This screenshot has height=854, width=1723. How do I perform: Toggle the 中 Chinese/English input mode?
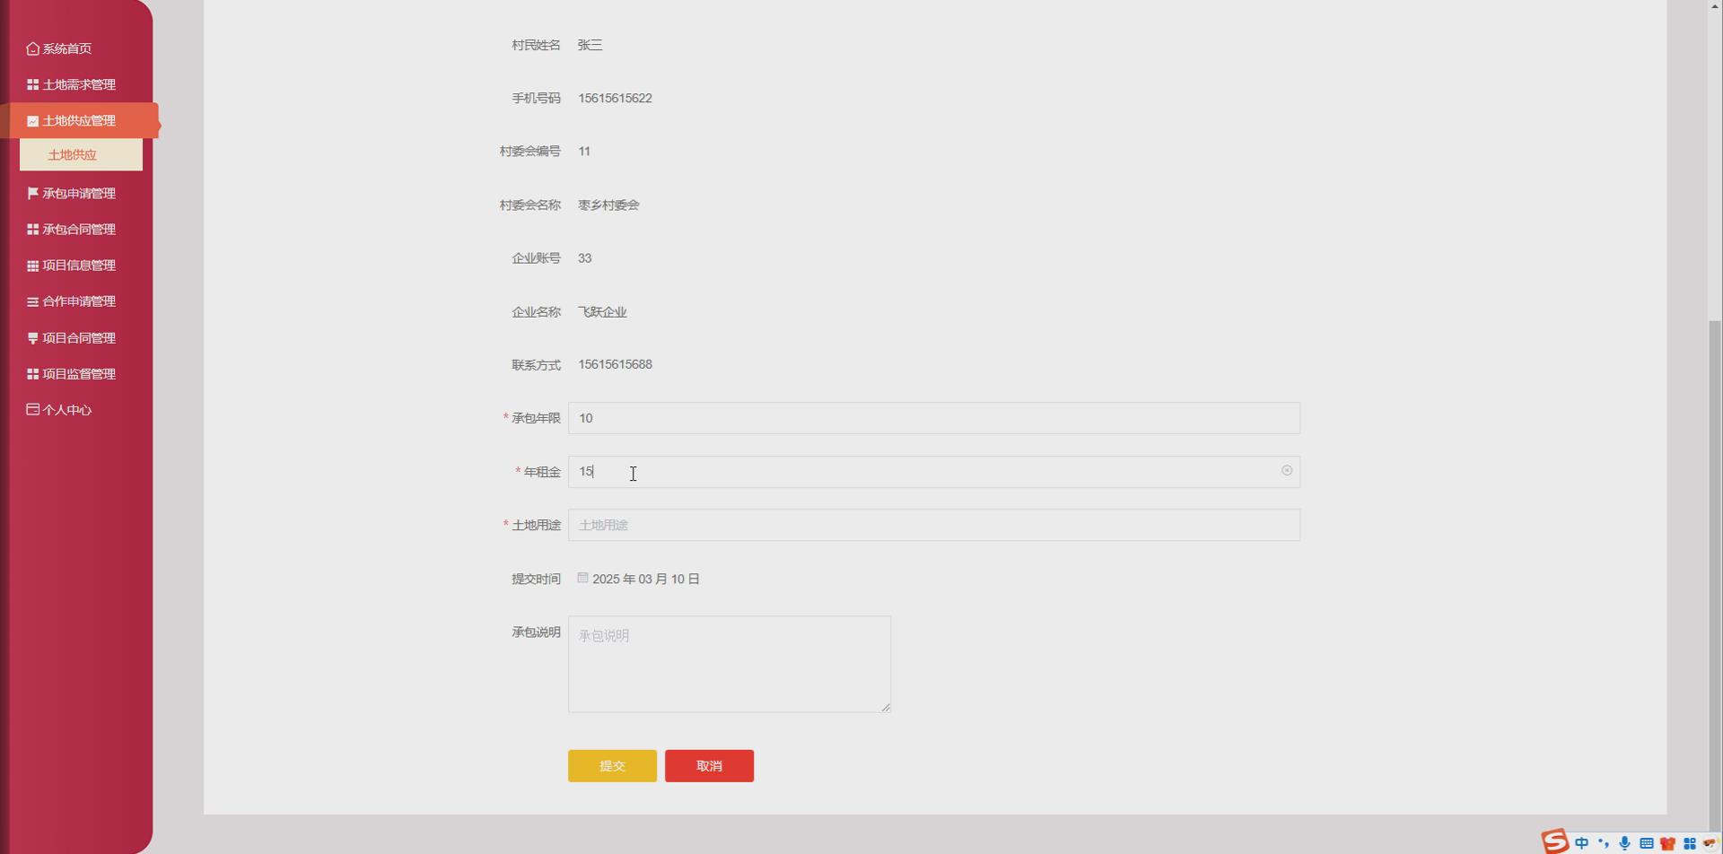tap(1582, 843)
